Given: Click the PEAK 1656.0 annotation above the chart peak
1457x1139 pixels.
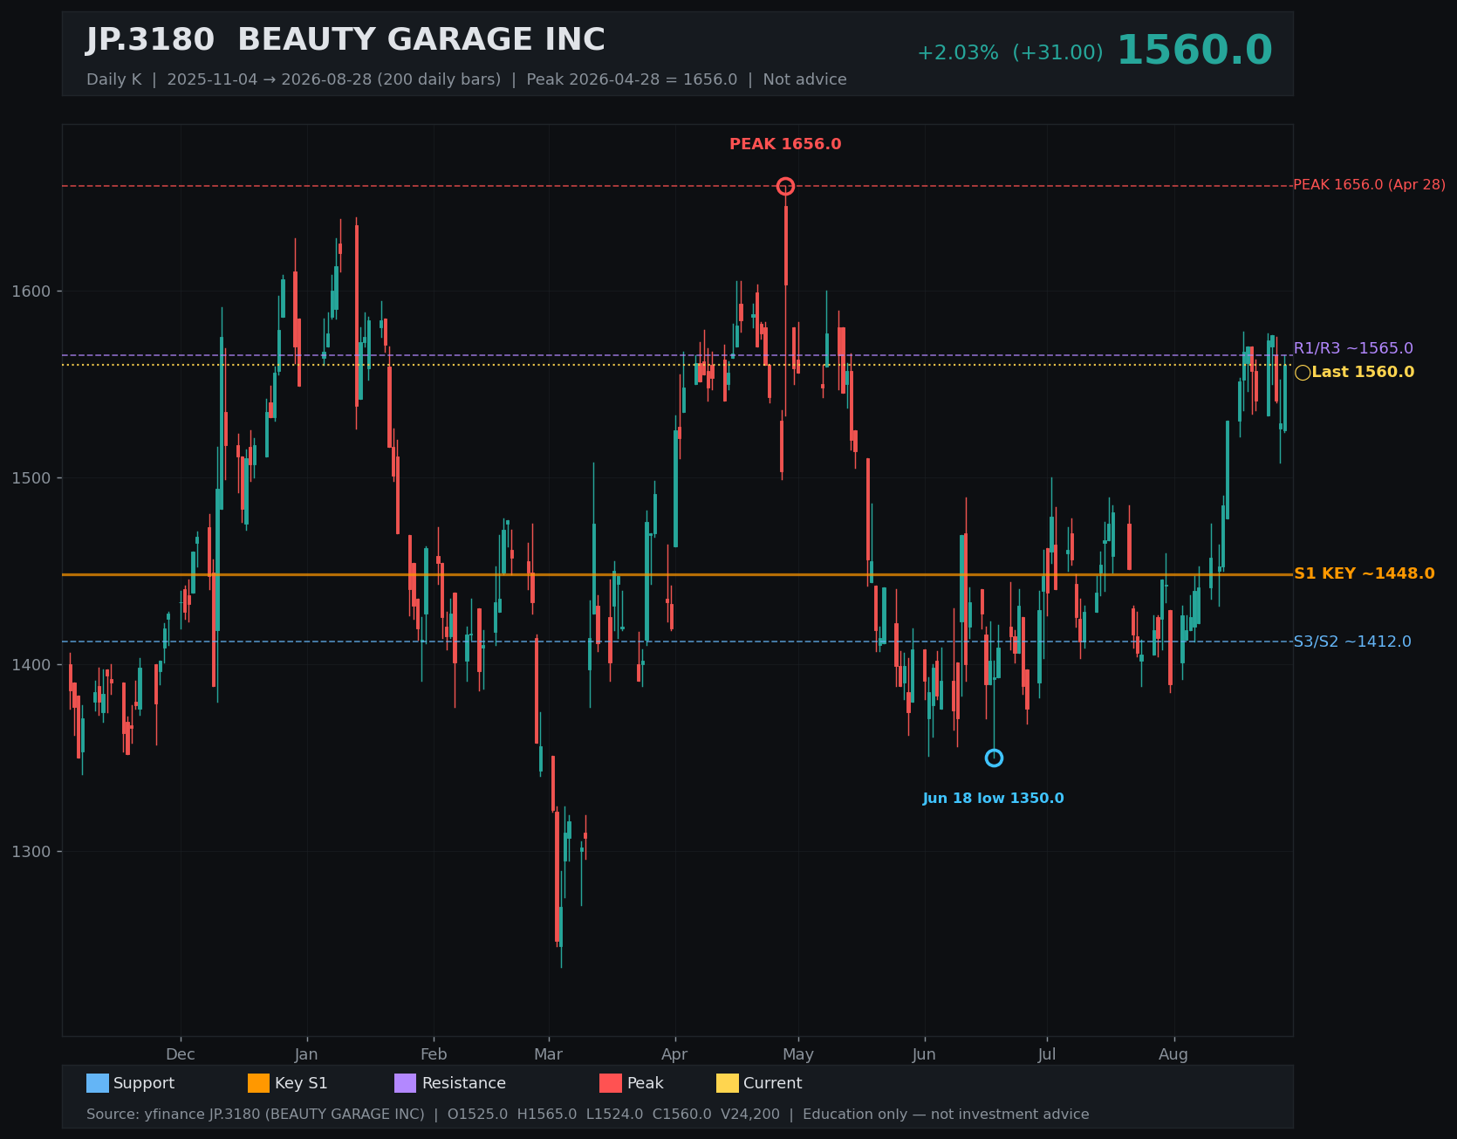Looking at the screenshot, I should click(785, 144).
